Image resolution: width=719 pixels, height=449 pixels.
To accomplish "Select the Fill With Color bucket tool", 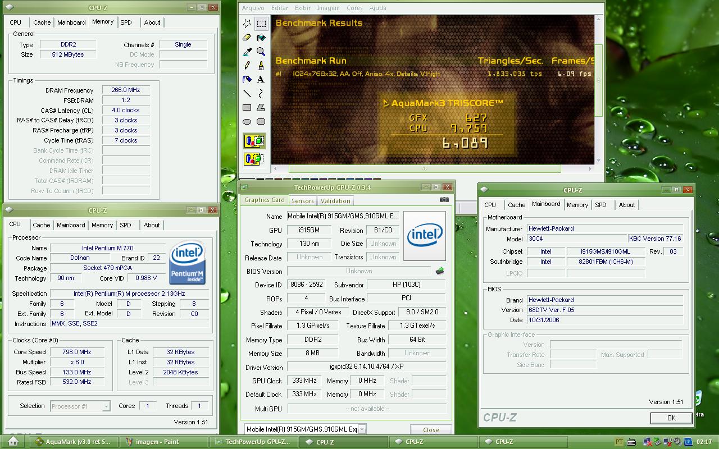I will click(x=261, y=38).
